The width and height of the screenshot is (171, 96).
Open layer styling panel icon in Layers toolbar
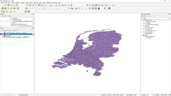[x=1, y=30]
